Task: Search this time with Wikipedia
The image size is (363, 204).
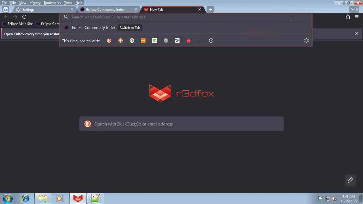Action: pos(177,41)
